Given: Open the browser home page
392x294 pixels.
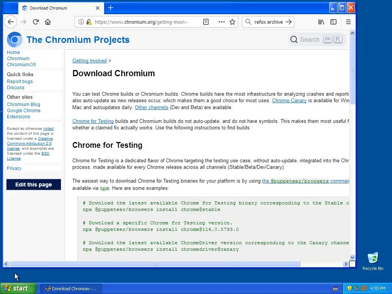Looking at the screenshot, I should [x=48, y=22].
